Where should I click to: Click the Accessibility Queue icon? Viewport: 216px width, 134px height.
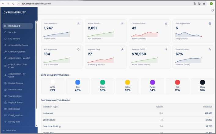pos(5,45)
